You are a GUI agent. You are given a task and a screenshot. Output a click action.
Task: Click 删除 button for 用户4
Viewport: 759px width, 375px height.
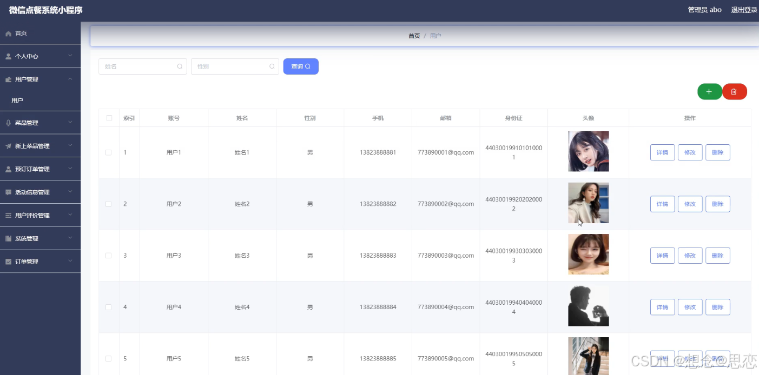click(x=718, y=307)
